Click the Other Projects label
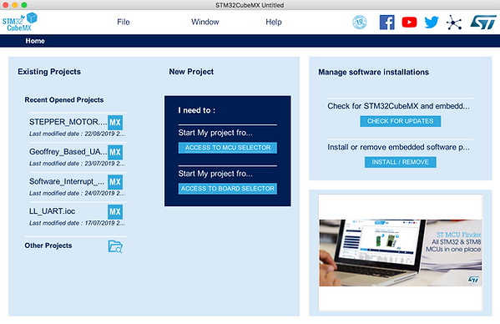The height and width of the screenshot is (324, 500). (x=48, y=246)
